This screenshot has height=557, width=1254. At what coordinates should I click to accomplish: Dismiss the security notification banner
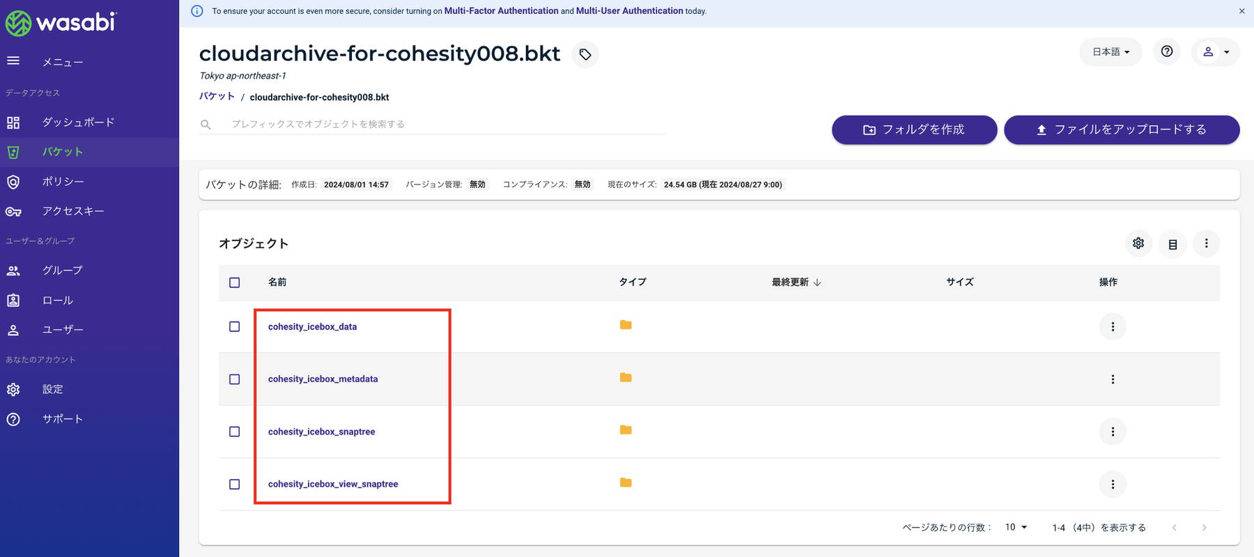[1241, 11]
